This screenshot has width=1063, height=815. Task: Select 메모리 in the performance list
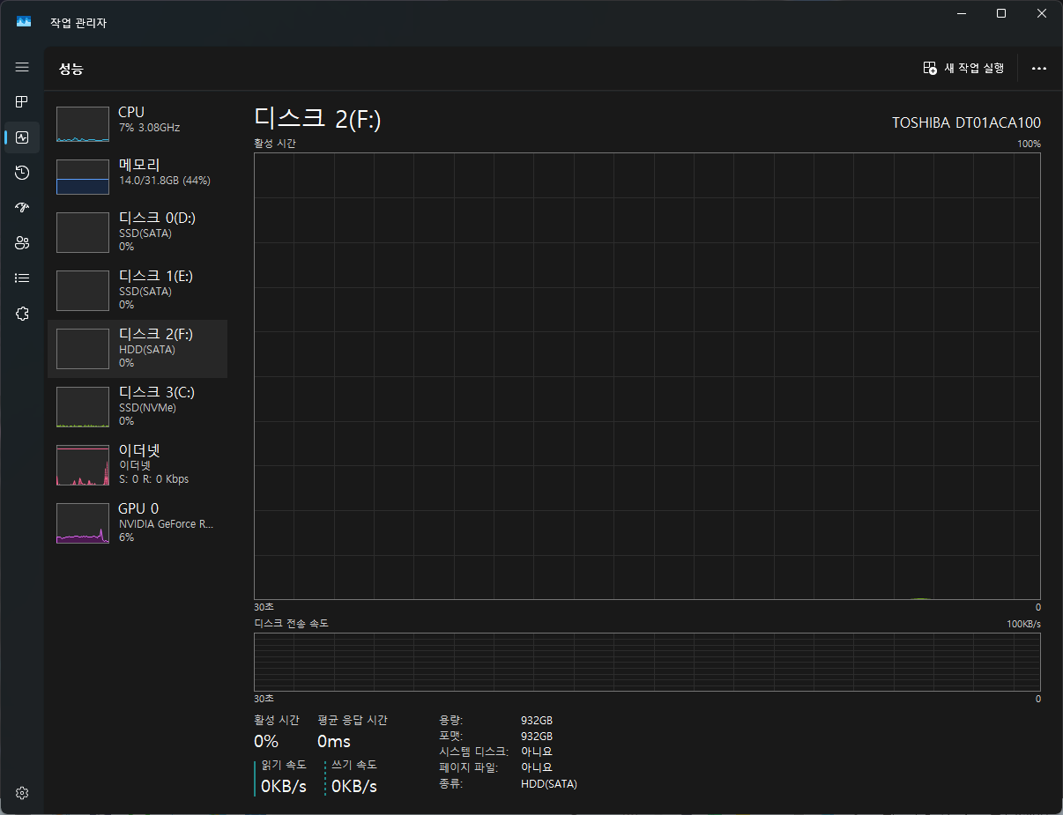pos(138,176)
